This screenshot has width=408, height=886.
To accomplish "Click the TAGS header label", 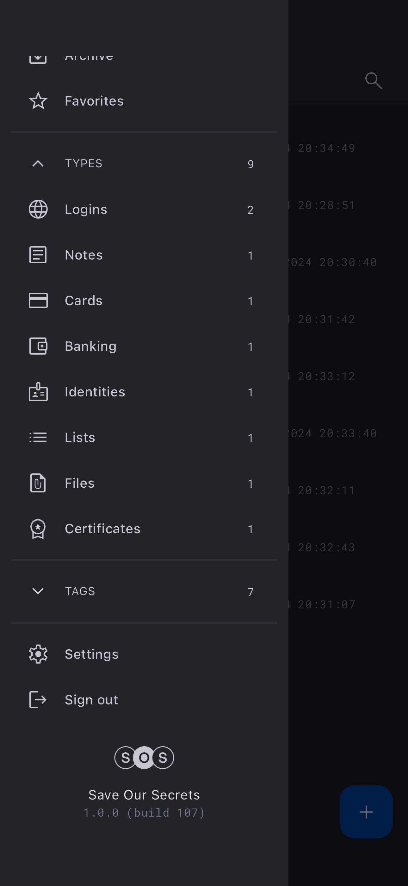I will (x=80, y=591).
